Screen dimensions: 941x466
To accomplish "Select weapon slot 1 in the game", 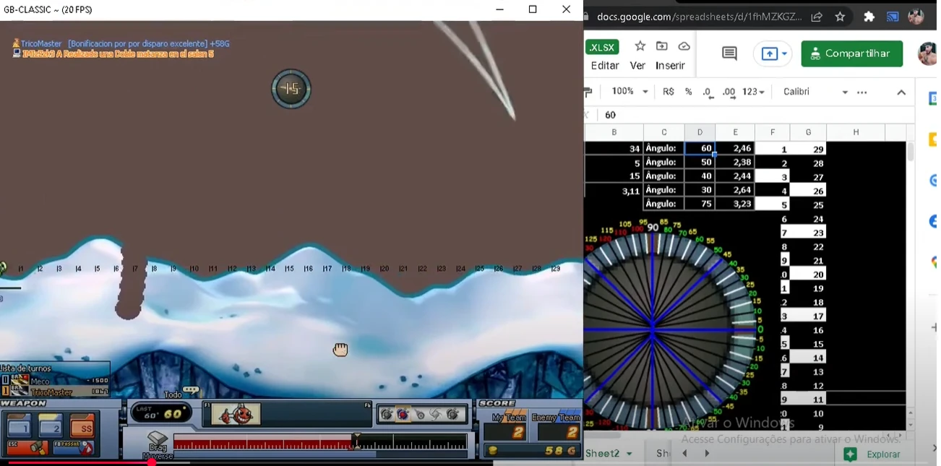I will click(x=20, y=426).
